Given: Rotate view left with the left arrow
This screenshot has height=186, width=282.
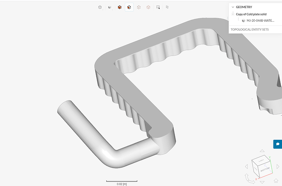Looking at the screenshot, I should pos(246,166).
